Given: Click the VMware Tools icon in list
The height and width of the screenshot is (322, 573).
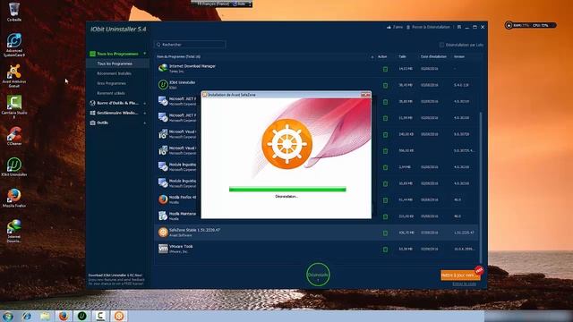Looking at the screenshot, I should pos(163,249).
